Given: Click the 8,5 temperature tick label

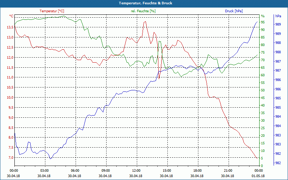Looking at the screenshot, I should (x=11, y=128).
